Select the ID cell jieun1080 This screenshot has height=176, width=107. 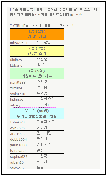23,145
